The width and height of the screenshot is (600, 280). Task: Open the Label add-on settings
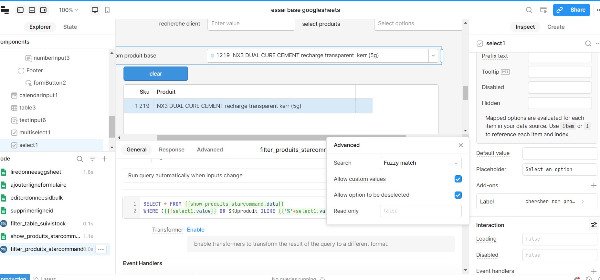(536, 202)
